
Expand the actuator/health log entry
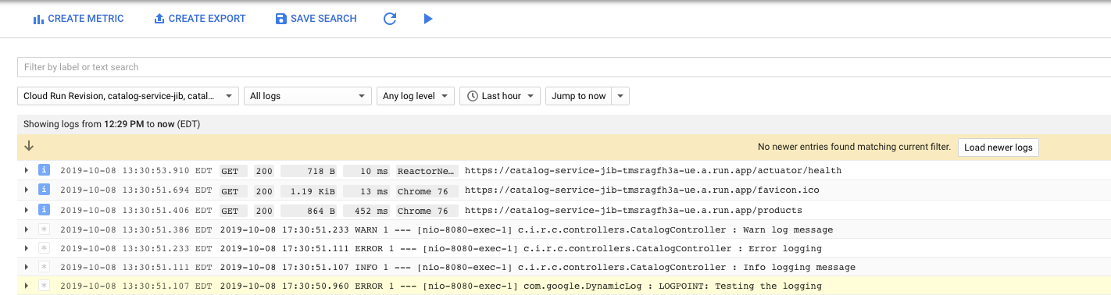(27, 170)
